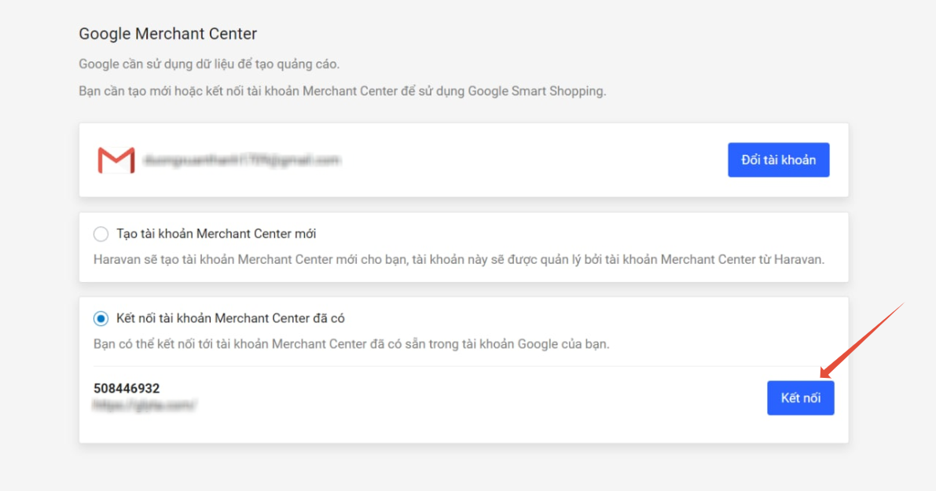Select the create new Merchant Center radio button
This screenshot has height=491, width=936.
coord(101,234)
